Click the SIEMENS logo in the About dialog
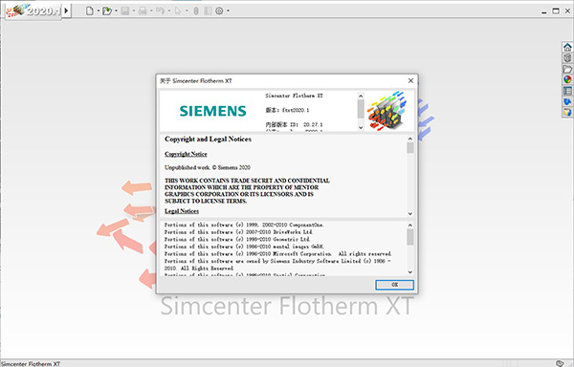 coord(213,111)
